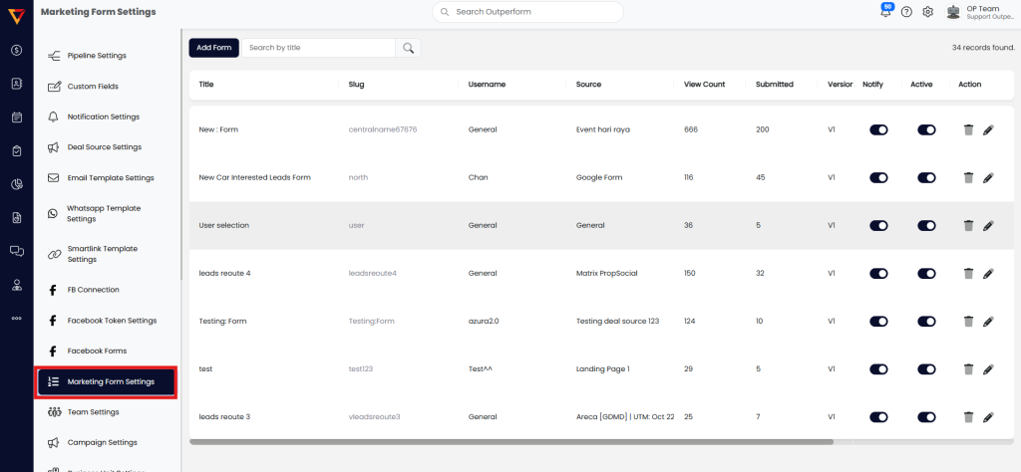1021x472 pixels.
Task: Click trash icon for "leads reoute 4"
Action: [967, 273]
